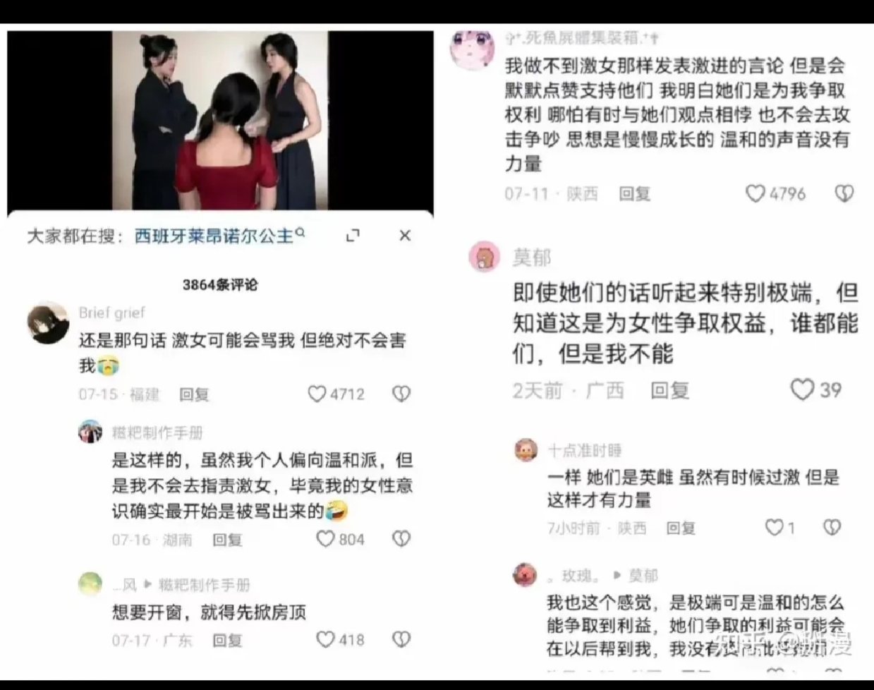This screenshot has height=690, width=874.
Task: Like the comment with 418 likes
Action: coord(325,639)
